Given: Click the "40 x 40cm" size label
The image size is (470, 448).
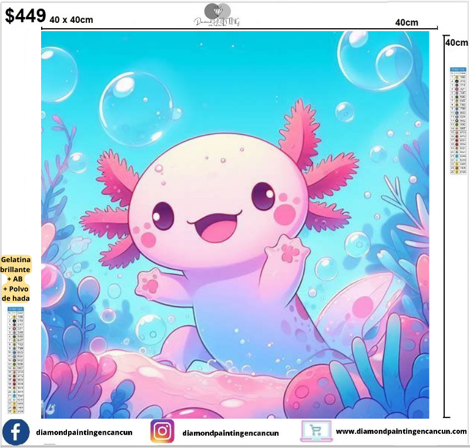Looking at the screenshot, I should pos(72,19).
